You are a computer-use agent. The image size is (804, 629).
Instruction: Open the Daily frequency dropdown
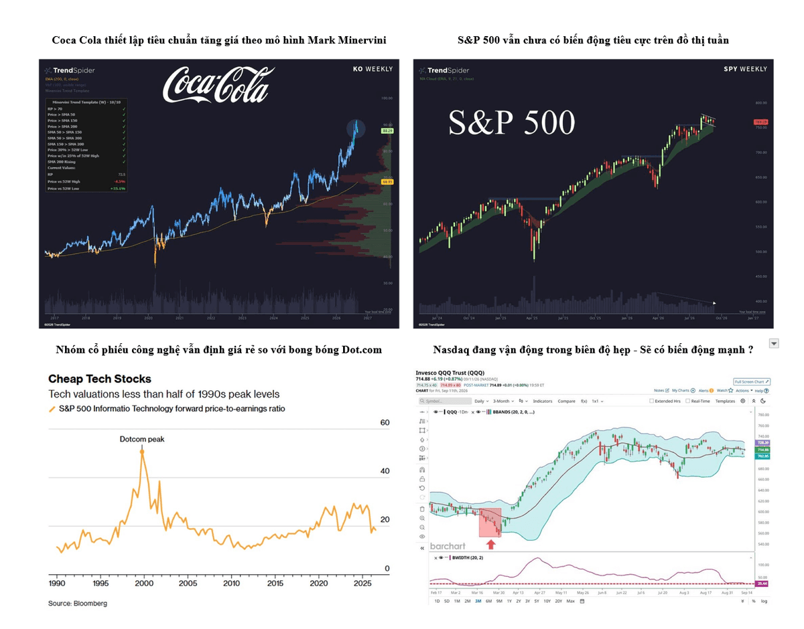coord(481,401)
